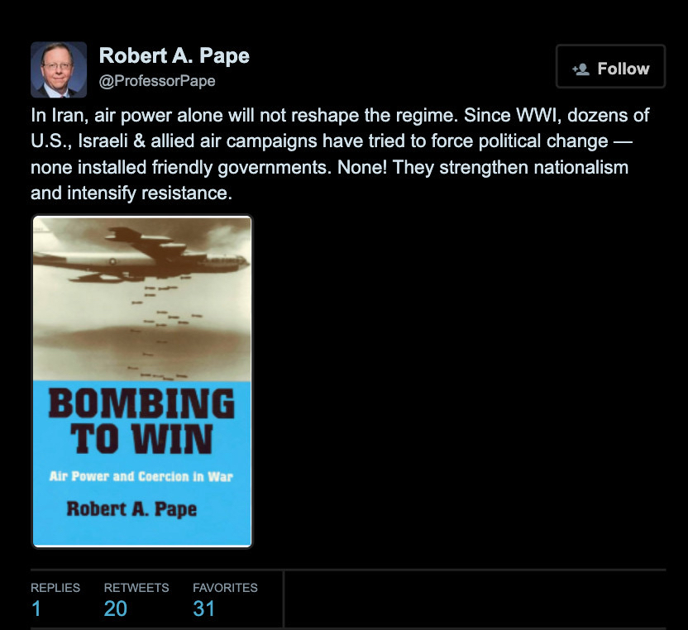Click the tweet's first line mentioning Iran
The width and height of the screenshot is (688, 630).
pyautogui.click(x=339, y=116)
